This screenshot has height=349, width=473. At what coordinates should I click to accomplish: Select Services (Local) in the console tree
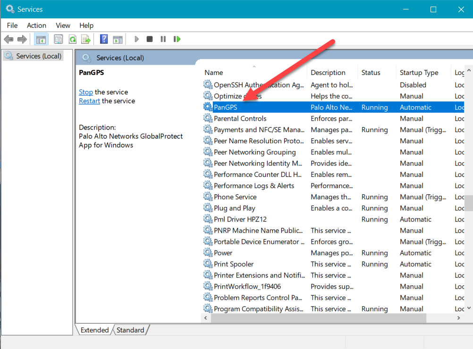click(39, 56)
